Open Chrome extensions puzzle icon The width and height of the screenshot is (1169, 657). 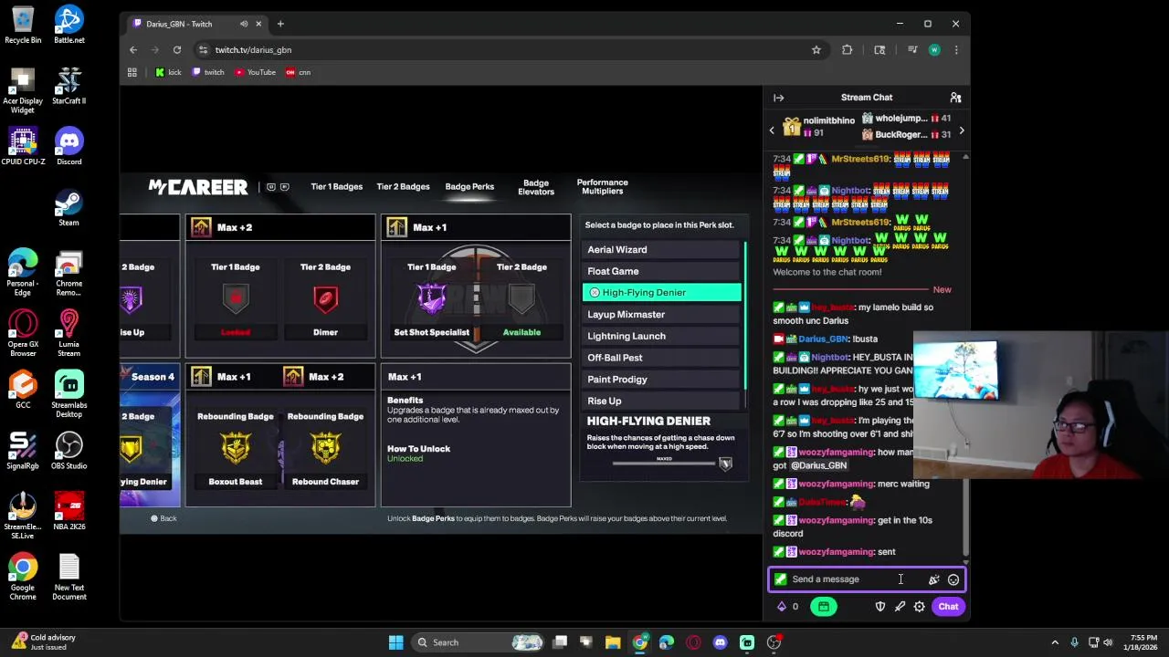[x=848, y=50]
